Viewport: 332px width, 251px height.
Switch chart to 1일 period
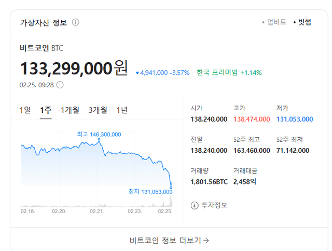point(25,110)
